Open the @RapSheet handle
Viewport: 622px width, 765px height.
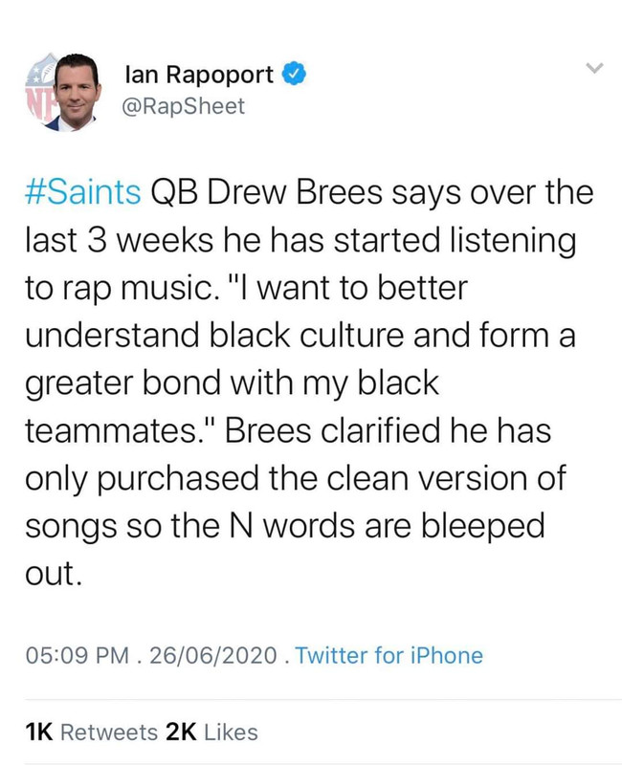point(183,106)
